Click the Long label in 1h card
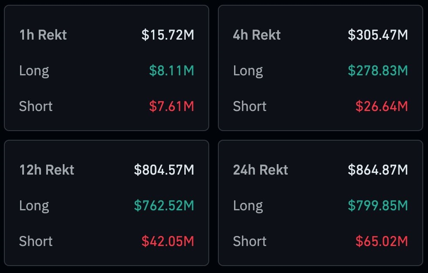Screen dimensions: 428x273 coord(34,71)
